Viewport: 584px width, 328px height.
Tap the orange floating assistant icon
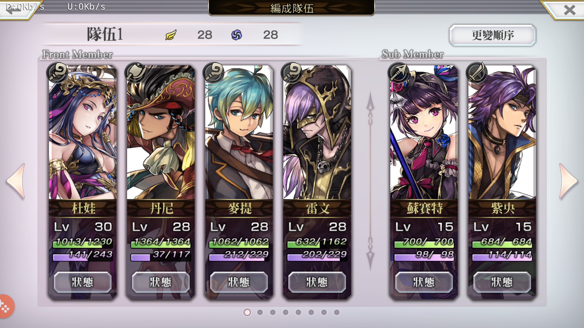pos(5,307)
